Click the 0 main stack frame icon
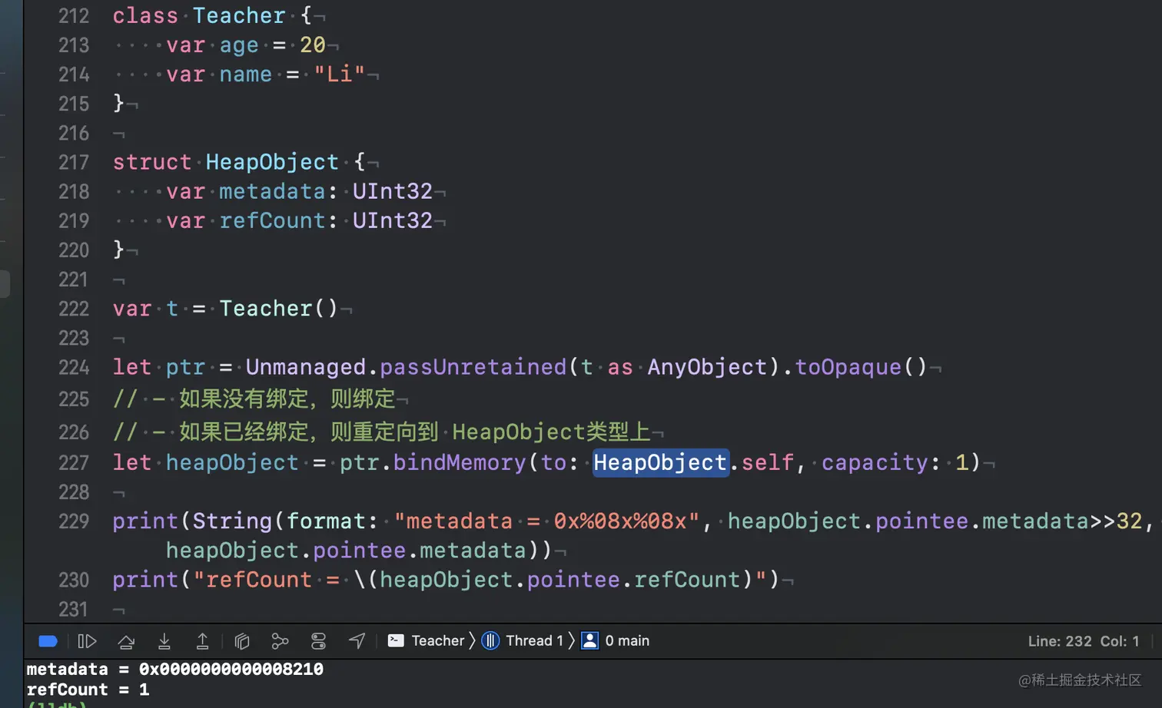 point(590,640)
